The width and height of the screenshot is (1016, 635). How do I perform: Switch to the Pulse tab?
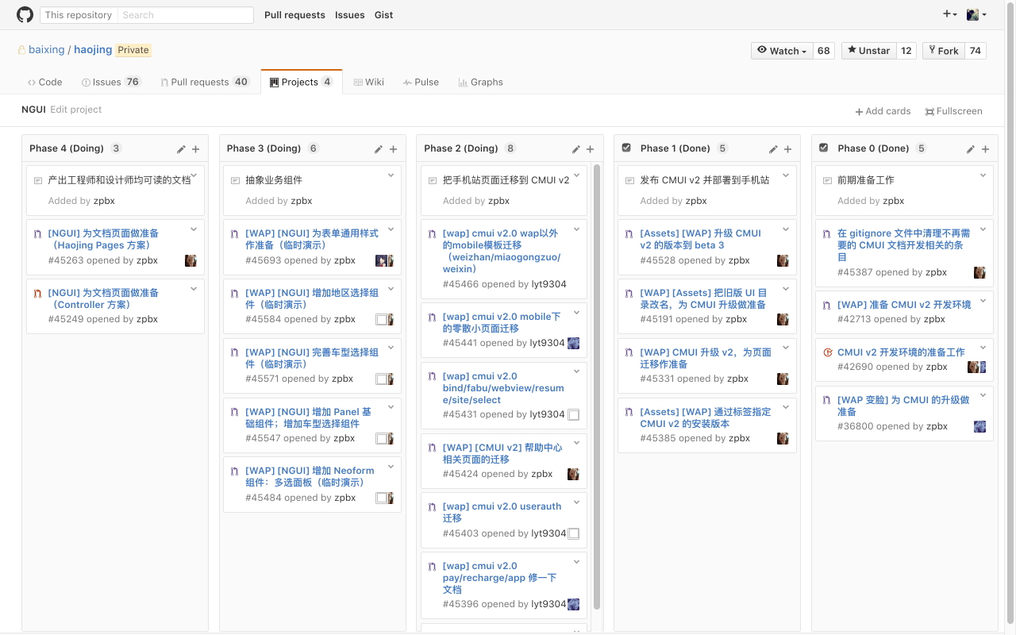click(x=421, y=82)
